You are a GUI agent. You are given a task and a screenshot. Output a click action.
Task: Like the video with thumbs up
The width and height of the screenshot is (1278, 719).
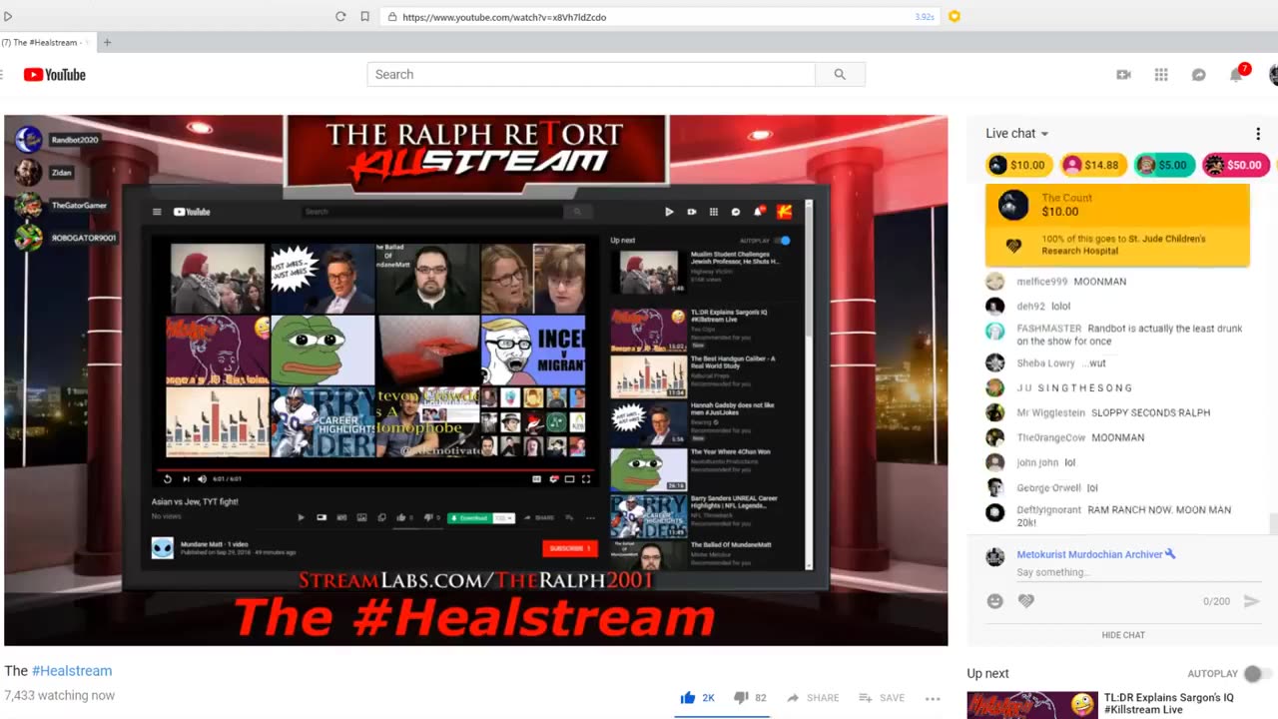(688, 698)
